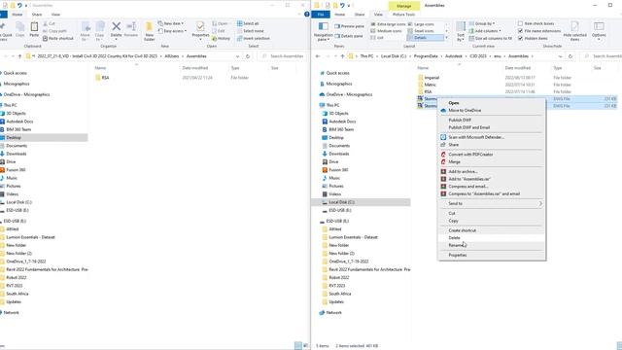Open Group by dropdown
Image resolution: width=622 pixels, height=350 pixels.
pos(482,23)
